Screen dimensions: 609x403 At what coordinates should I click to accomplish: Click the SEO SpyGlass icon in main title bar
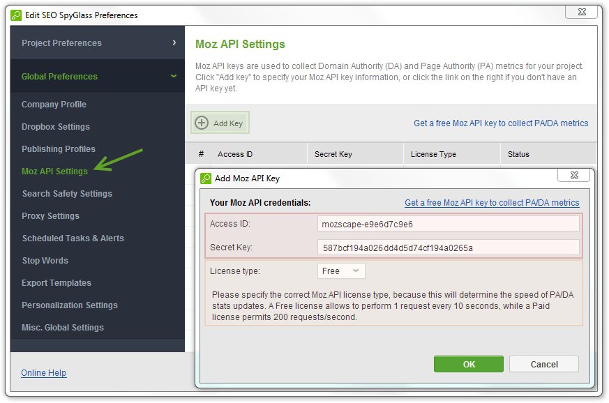pos(16,15)
